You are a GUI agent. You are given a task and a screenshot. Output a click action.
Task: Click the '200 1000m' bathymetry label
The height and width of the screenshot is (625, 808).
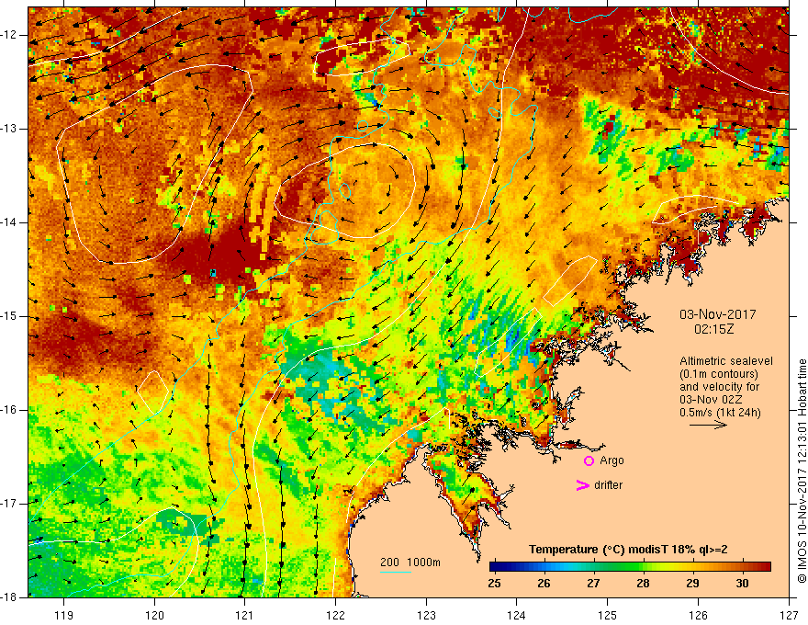click(x=410, y=562)
